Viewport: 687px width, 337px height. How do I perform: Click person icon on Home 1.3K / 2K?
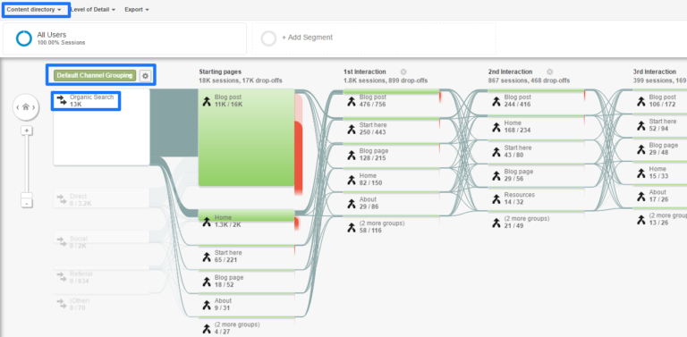point(207,222)
